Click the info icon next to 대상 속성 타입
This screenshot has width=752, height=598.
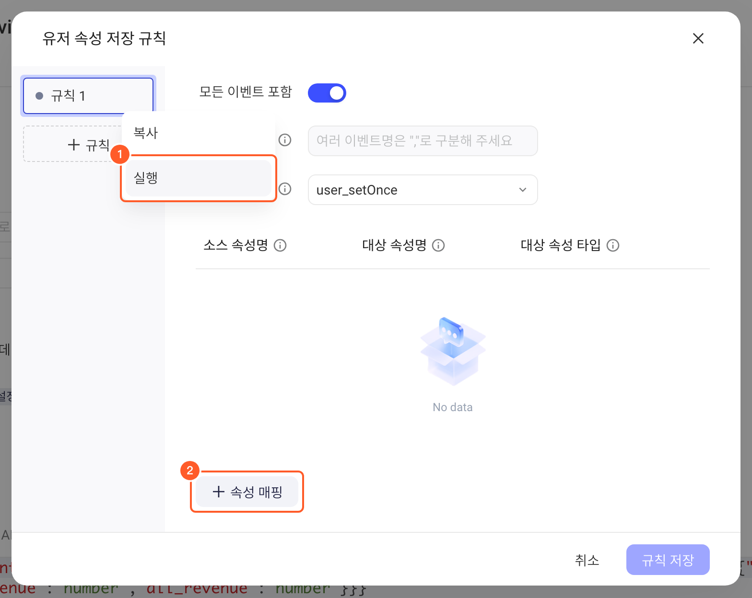(x=613, y=245)
